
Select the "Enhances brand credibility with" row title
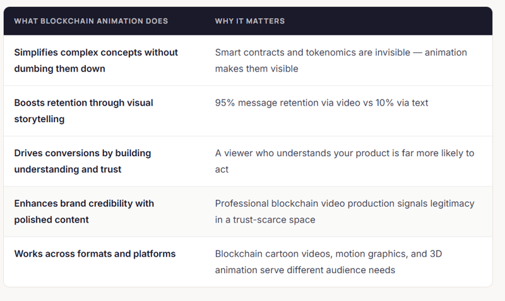pos(84,204)
